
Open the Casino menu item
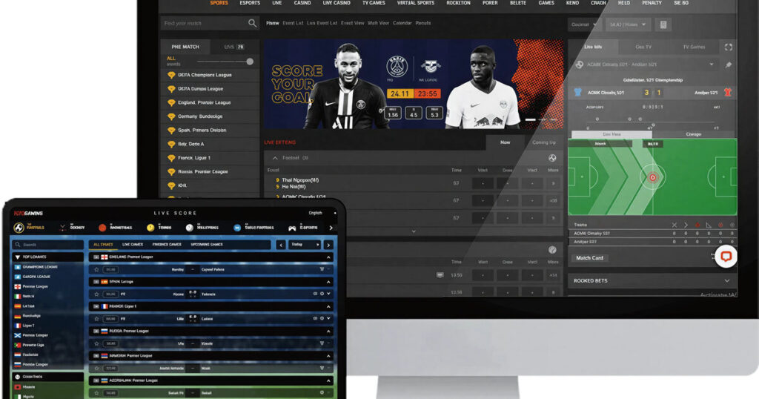pos(302,3)
